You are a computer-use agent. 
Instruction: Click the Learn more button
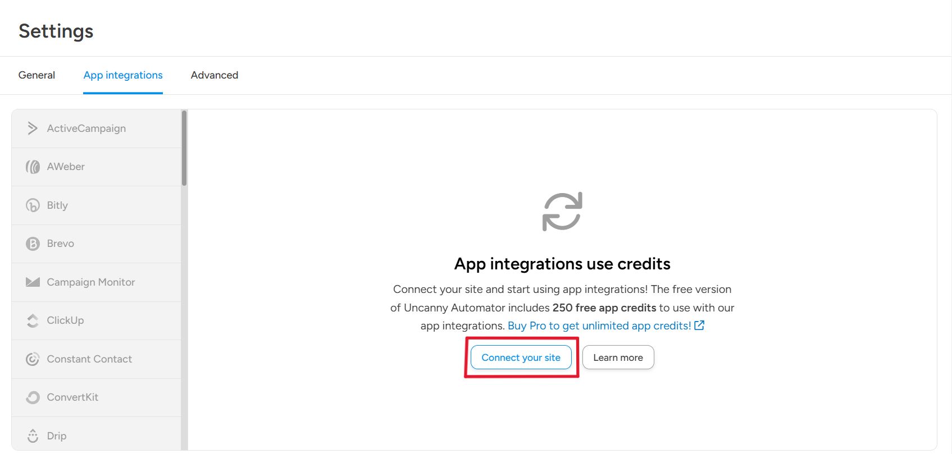coord(618,357)
